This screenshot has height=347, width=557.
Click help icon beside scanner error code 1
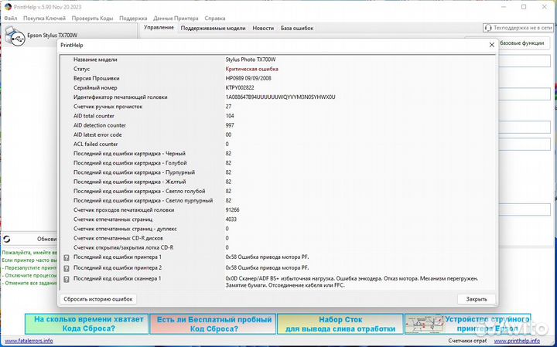point(67,278)
